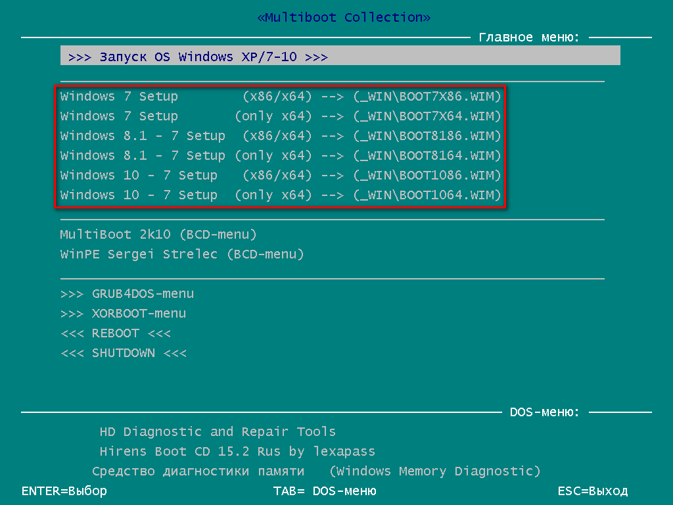Viewport: 673px width, 505px height.
Task: Click the ESC=Выход hint
Action: tap(593, 491)
